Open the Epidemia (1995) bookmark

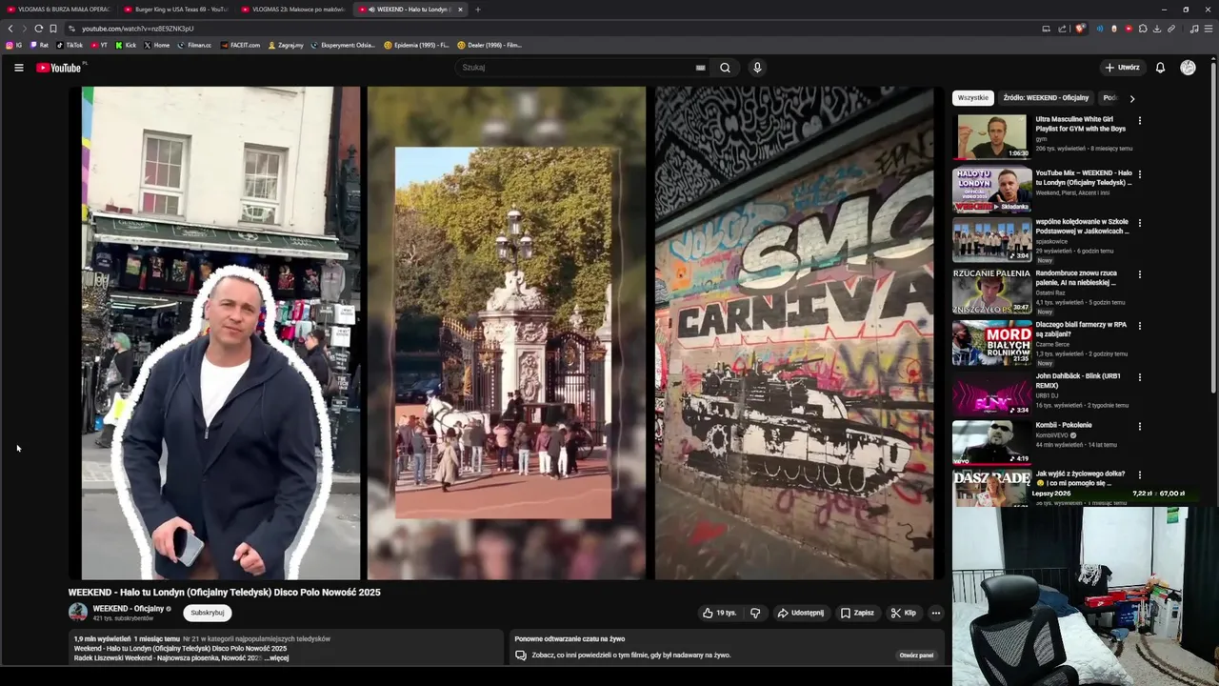pos(416,45)
